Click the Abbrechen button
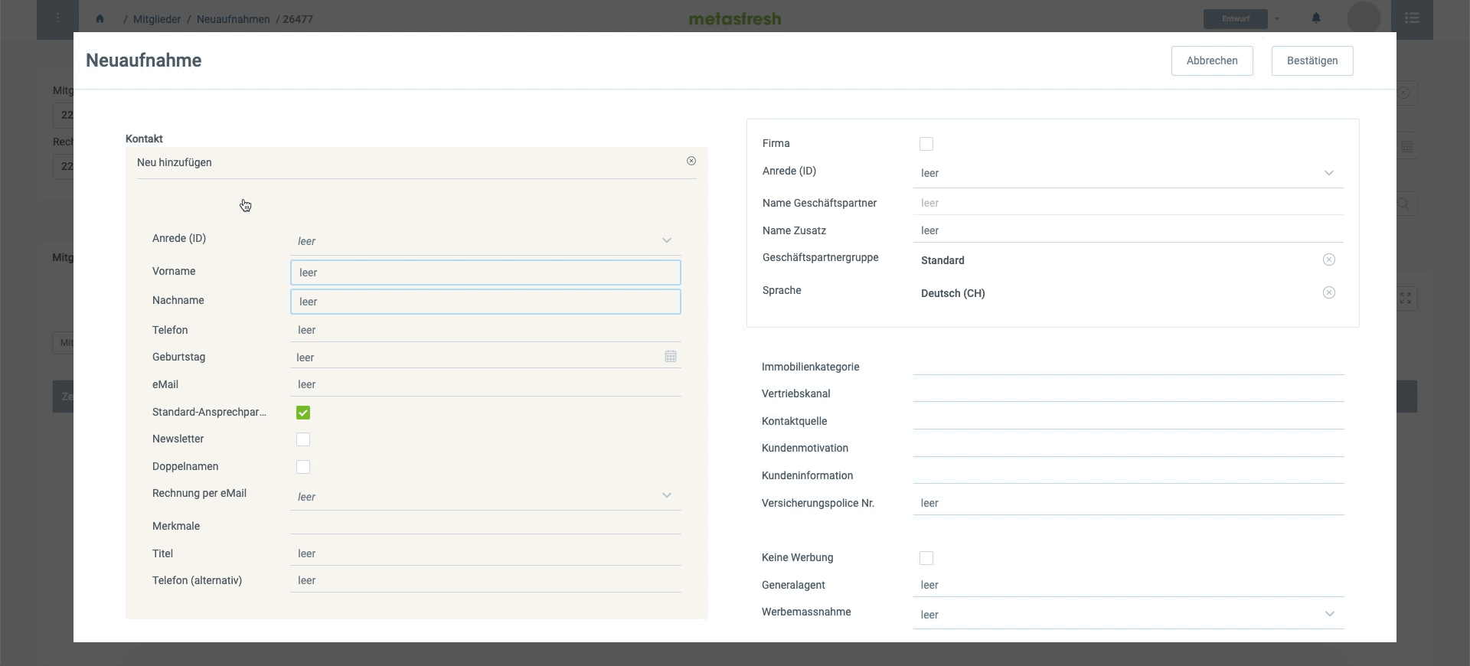This screenshot has height=666, width=1470. tap(1212, 60)
